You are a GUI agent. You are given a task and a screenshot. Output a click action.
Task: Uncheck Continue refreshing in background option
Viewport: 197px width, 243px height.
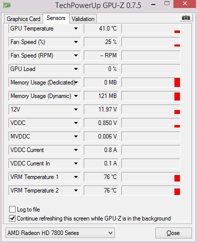[x=12, y=218]
